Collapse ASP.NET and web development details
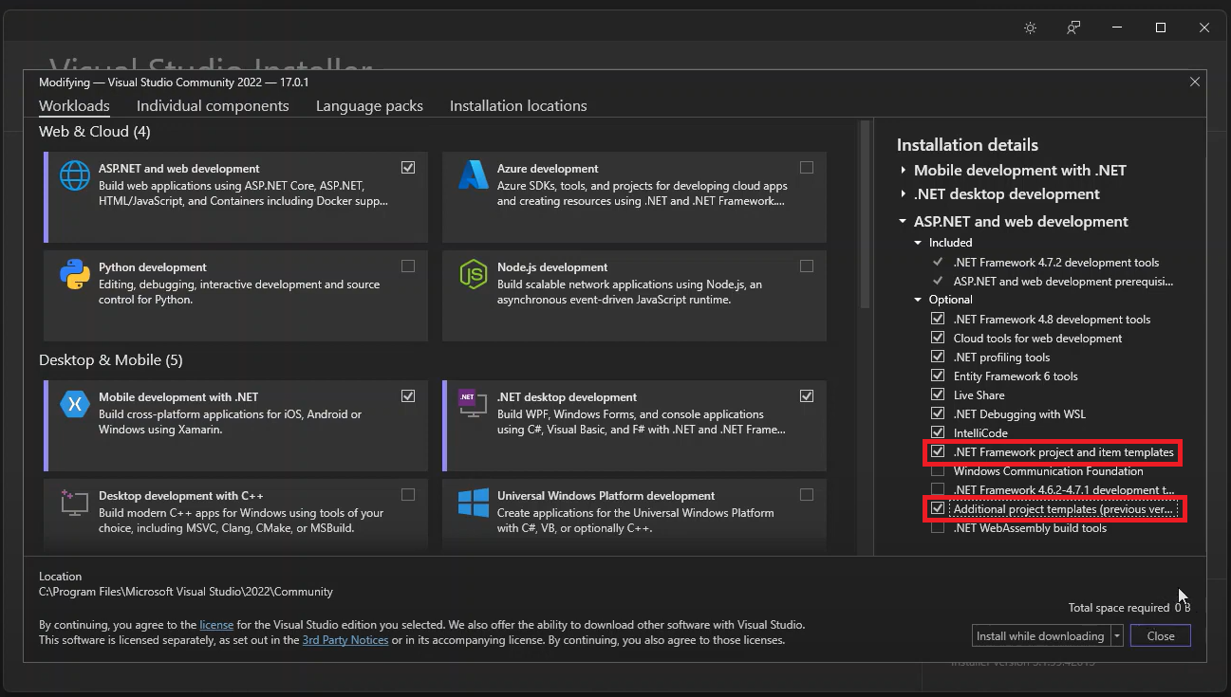Viewport: 1231px width, 697px height. (x=903, y=222)
